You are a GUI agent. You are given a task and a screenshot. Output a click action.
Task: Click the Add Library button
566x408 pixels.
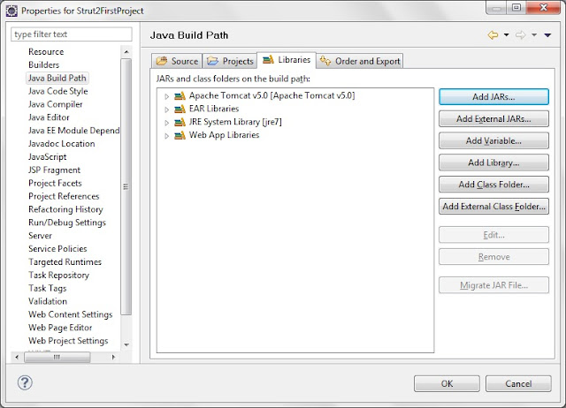(493, 162)
